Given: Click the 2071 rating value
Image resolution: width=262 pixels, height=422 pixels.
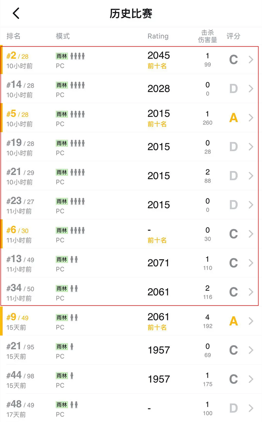Looking at the screenshot, I should [x=159, y=263].
